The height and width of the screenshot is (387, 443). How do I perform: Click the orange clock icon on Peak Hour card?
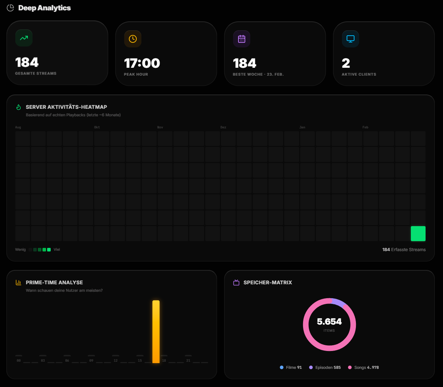point(133,39)
